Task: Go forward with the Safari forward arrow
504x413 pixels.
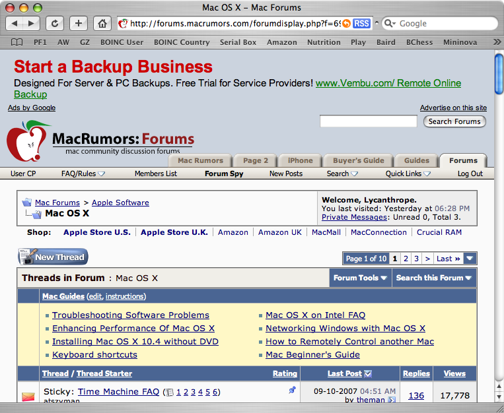Action: click(31, 24)
